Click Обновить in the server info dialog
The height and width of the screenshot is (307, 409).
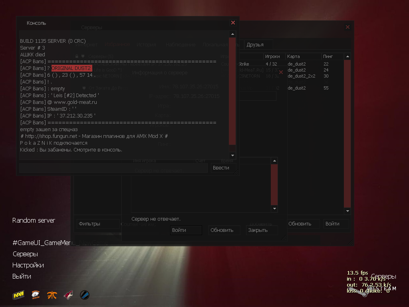point(224,230)
